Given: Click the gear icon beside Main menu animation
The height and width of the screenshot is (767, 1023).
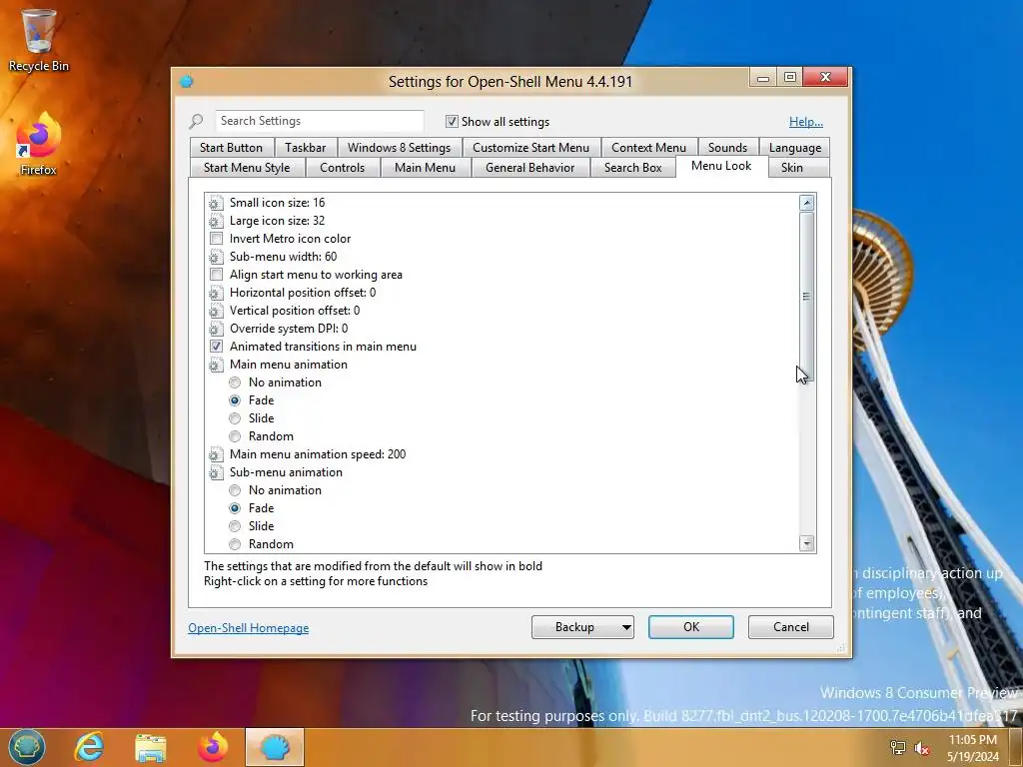Looking at the screenshot, I should click(216, 365).
